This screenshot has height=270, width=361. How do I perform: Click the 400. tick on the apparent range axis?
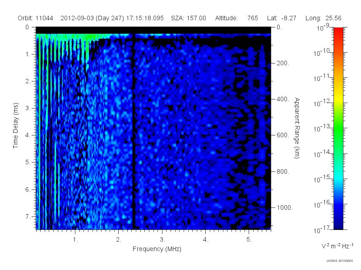click(x=283, y=99)
